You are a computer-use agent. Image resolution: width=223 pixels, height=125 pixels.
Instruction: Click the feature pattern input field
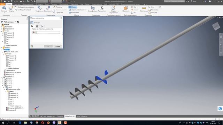(48, 32)
